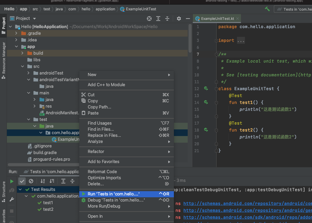
Task: Collapse the src folder
Action: tap(22, 66)
